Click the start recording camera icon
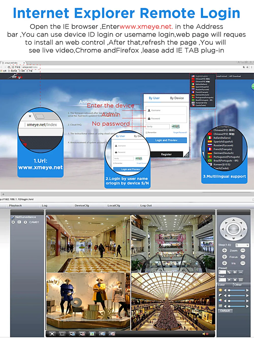The image size is (254, 343). click(x=102, y=334)
